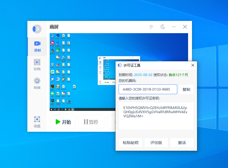228x168 pixels.
Task: Click the 画屏 app logo icon
Action: click(37, 29)
